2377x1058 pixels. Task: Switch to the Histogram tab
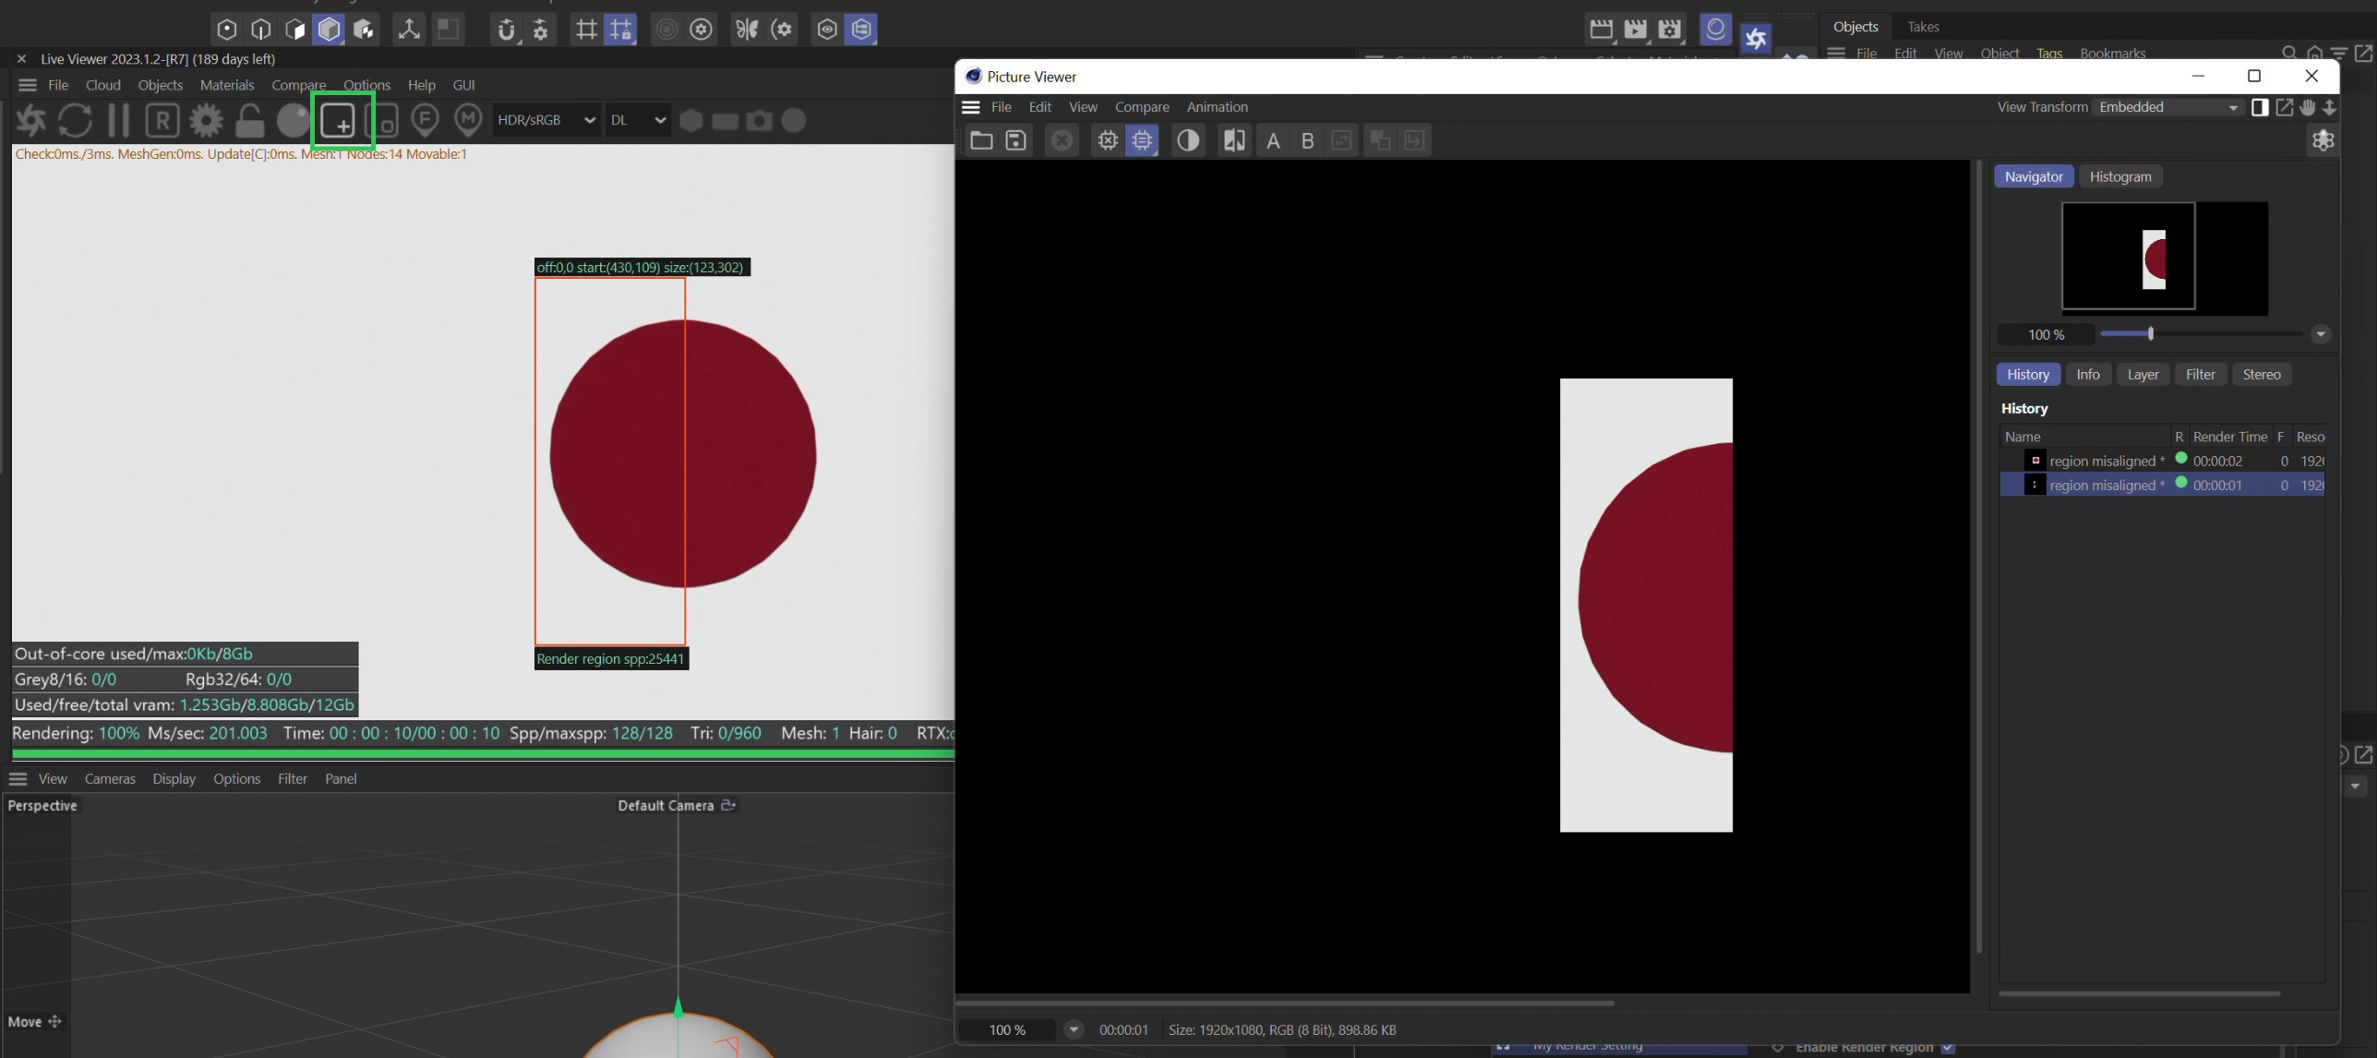point(2119,176)
